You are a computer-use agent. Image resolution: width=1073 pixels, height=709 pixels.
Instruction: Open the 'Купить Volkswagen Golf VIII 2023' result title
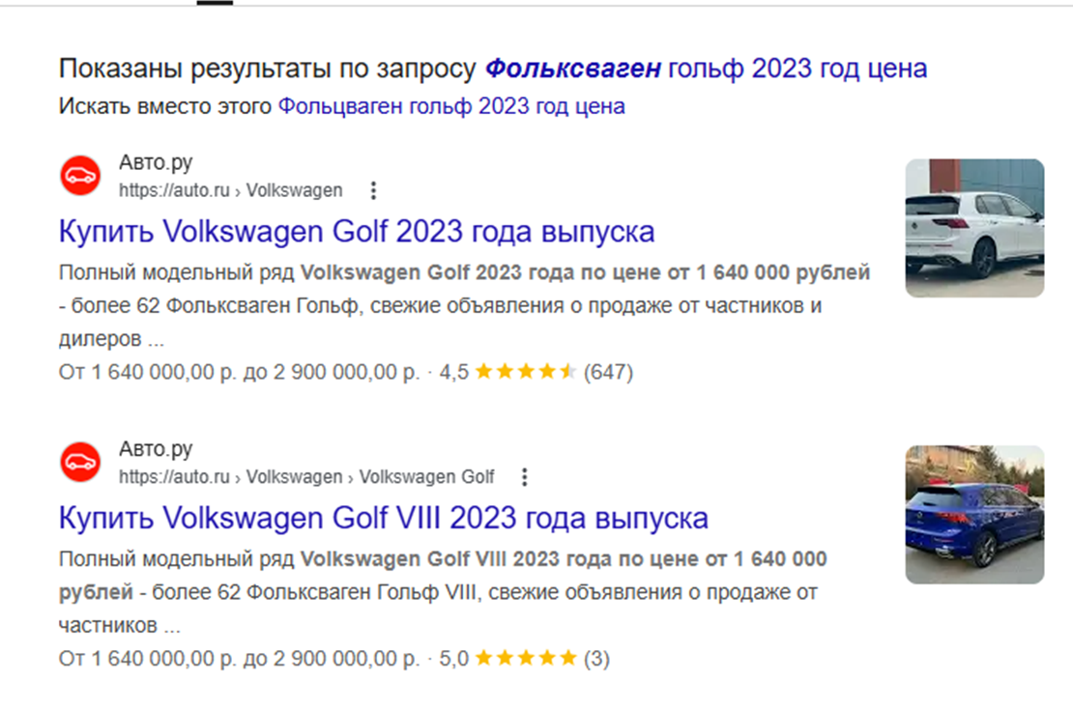point(383,518)
